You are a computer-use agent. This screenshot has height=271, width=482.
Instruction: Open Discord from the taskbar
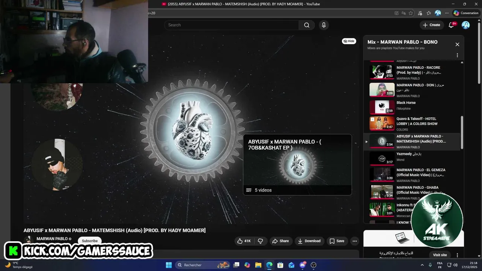[302, 265]
